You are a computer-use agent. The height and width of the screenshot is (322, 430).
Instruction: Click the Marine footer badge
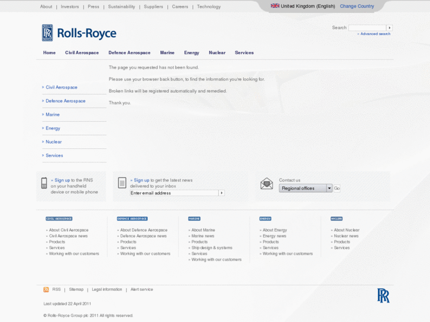click(194, 219)
